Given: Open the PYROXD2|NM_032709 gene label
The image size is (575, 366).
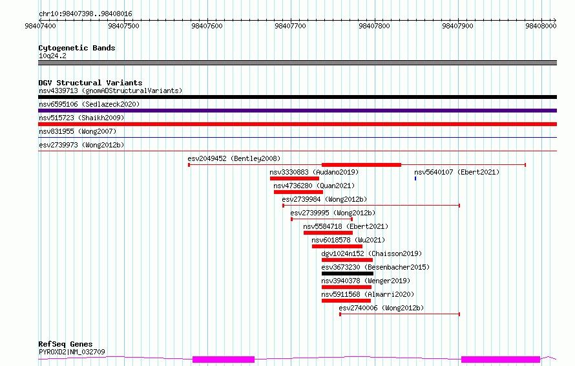Looking at the screenshot, I should pos(72,352).
